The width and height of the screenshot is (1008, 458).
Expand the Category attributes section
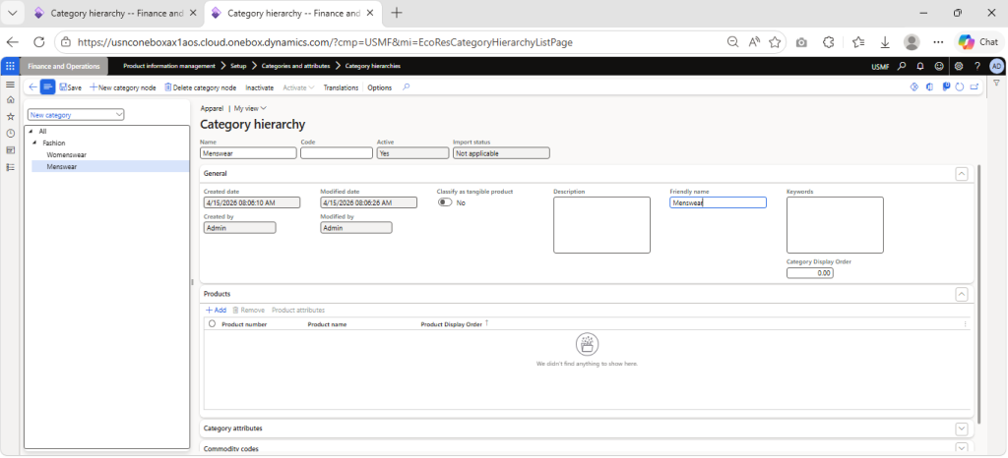[961, 429]
